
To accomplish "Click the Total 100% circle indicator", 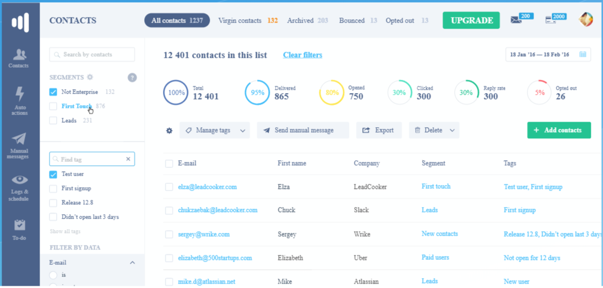I will [176, 93].
